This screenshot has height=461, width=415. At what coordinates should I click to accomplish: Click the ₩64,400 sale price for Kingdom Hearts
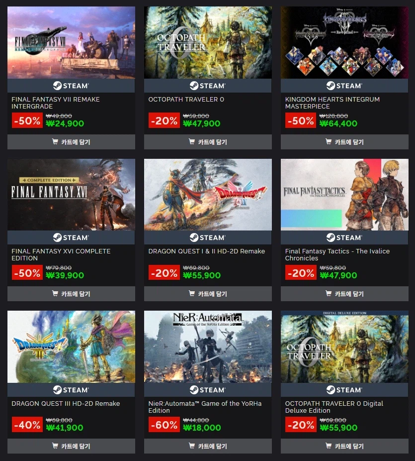[338, 123]
